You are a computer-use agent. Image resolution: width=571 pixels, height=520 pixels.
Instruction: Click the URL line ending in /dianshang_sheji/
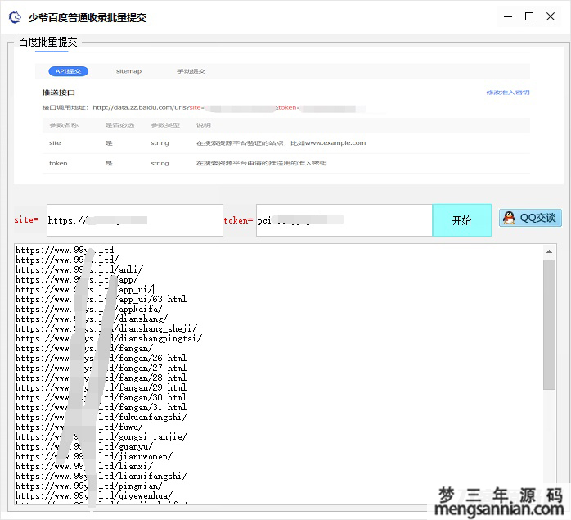pyautogui.click(x=106, y=328)
